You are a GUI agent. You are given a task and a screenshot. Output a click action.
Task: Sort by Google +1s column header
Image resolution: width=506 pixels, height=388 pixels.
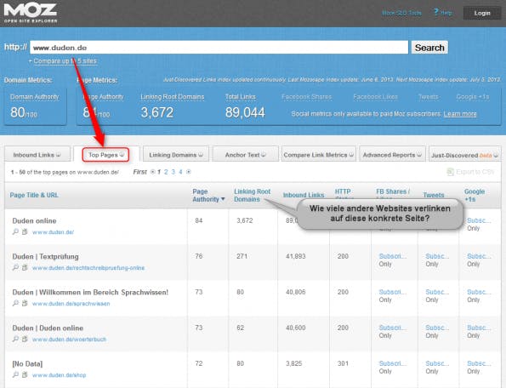(475, 196)
